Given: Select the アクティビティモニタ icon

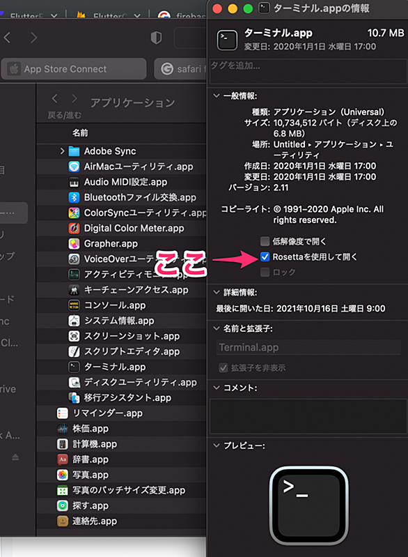Looking at the screenshot, I should [x=74, y=275].
